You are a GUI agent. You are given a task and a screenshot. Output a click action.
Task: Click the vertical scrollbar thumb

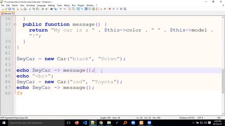point(223,81)
